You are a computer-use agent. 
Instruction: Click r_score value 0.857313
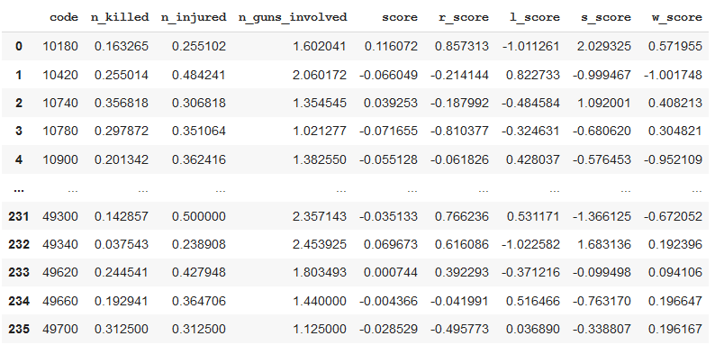[x=462, y=46]
